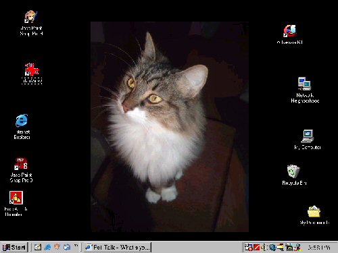
Task: Click the Start button
Action: 14,248
